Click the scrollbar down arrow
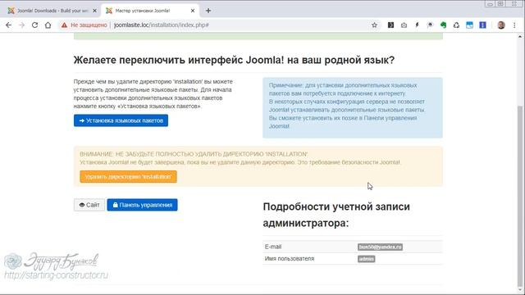525x295 pixels. tap(520, 290)
